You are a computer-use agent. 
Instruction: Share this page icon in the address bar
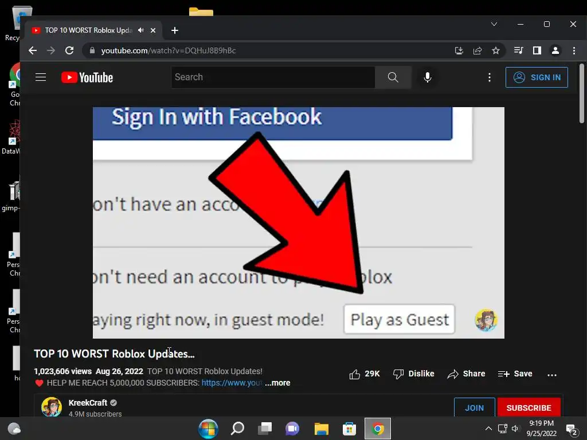(478, 50)
